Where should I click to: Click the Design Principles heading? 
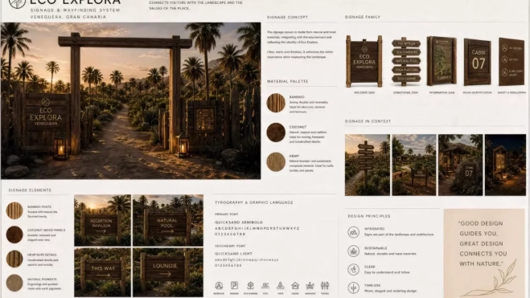coord(369,216)
